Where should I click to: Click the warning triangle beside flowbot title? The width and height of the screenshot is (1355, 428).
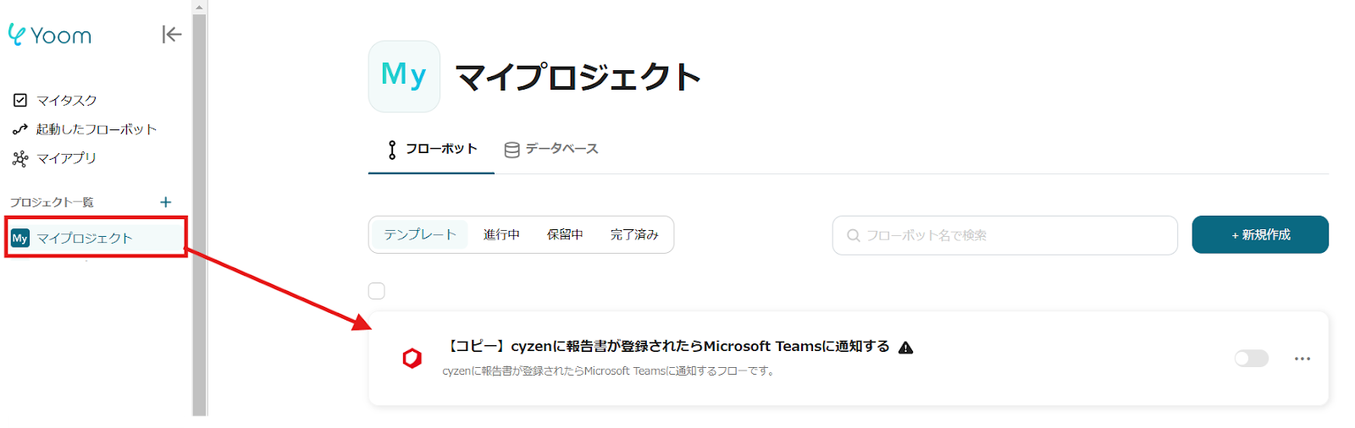[906, 348]
